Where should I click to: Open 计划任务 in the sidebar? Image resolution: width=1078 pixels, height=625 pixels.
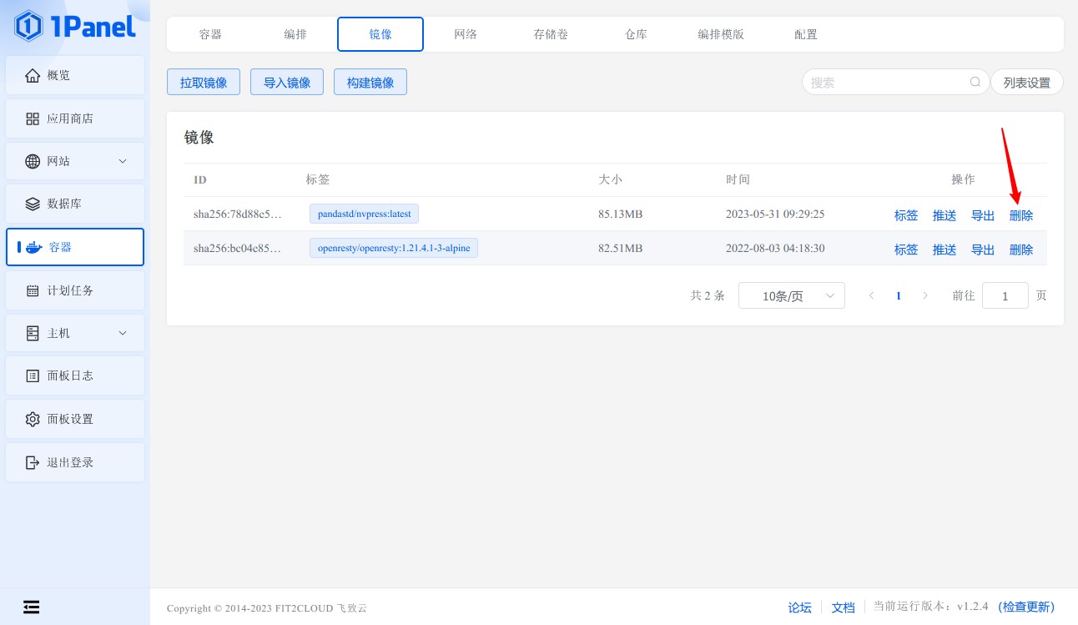point(75,290)
